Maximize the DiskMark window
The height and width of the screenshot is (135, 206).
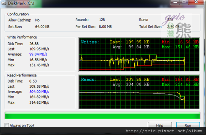[184, 2]
